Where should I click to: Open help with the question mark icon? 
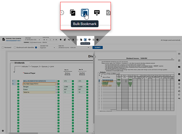pyautogui.click(x=97, y=40)
